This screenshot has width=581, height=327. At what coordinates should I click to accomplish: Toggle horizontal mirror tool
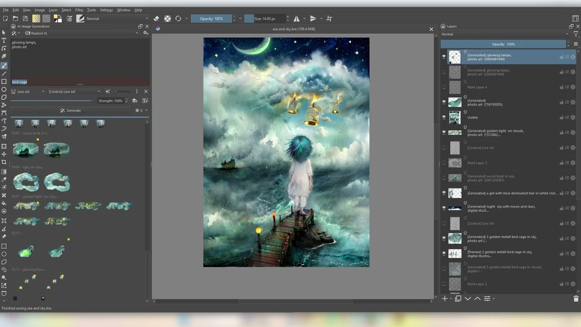(296, 19)
